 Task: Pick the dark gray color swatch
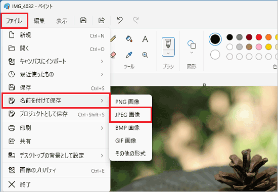pyautogui.click(x=240, y=37)
